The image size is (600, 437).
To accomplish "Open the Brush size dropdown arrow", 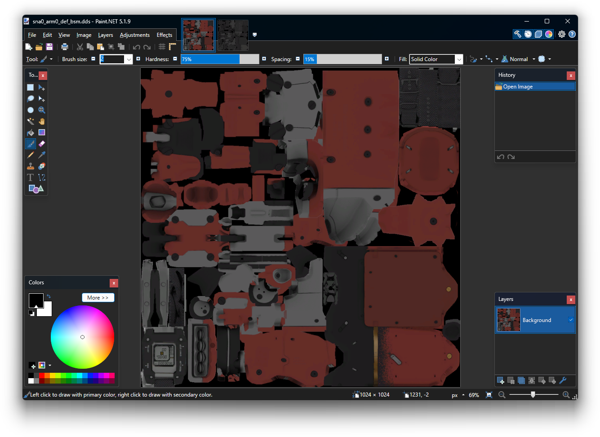I will pyautogui.click(x=129, y=59).
